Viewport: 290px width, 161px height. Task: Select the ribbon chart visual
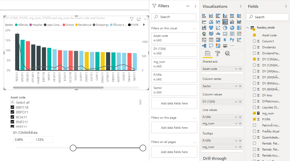(x=239, y=22)
